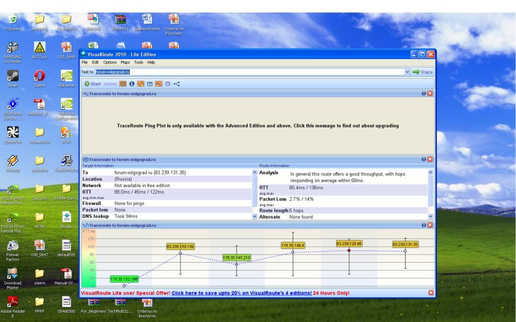Click the Trace button
Viewport: 516px width, 322px height.
422,72
